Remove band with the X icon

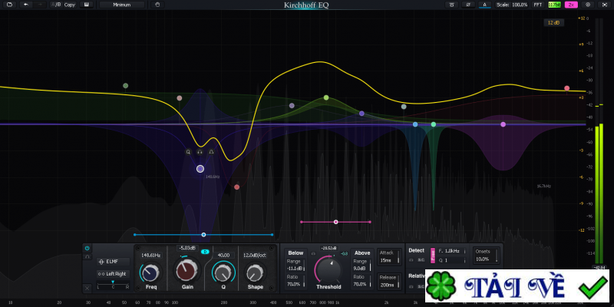pyautogui.click(x=87, y=287)
